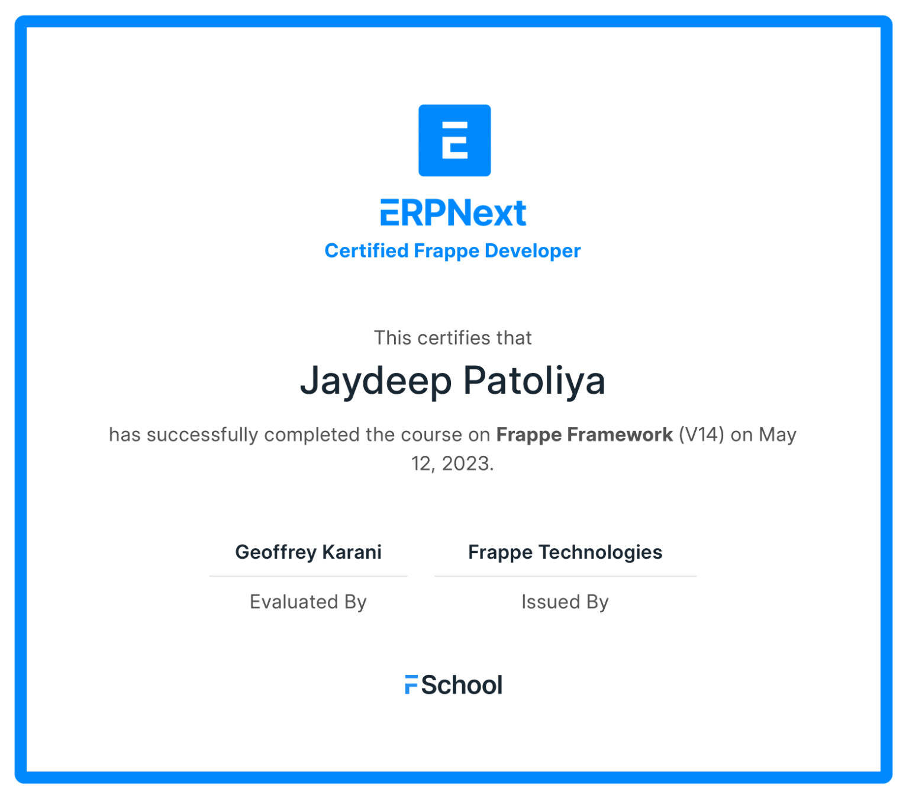Image resolution: width=909 pixels, height=798 pixels.
Task: Click the School wordmark text
Action: coord(462,685)
